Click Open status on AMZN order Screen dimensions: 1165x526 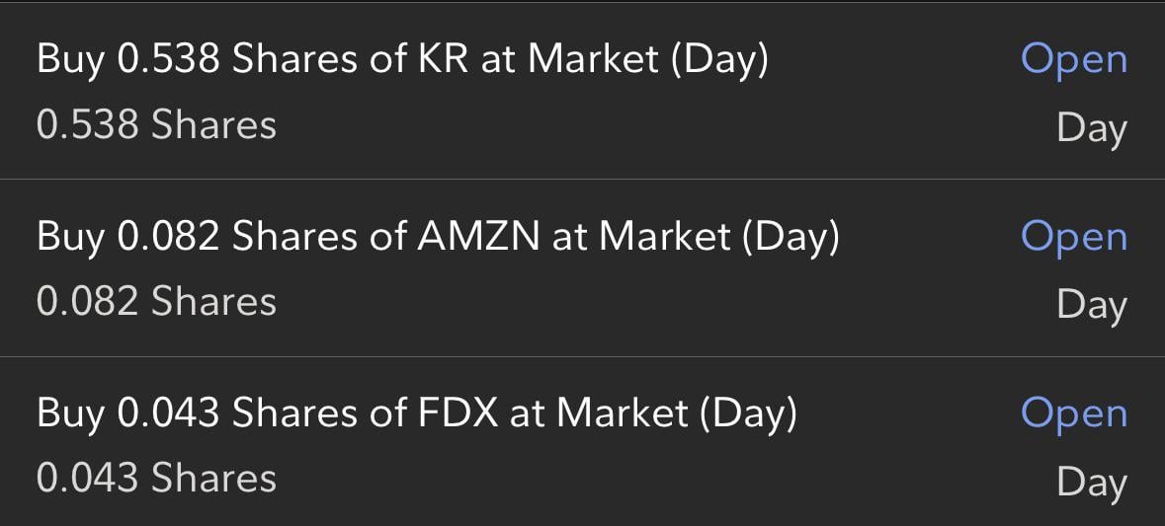pos(1073,237)
